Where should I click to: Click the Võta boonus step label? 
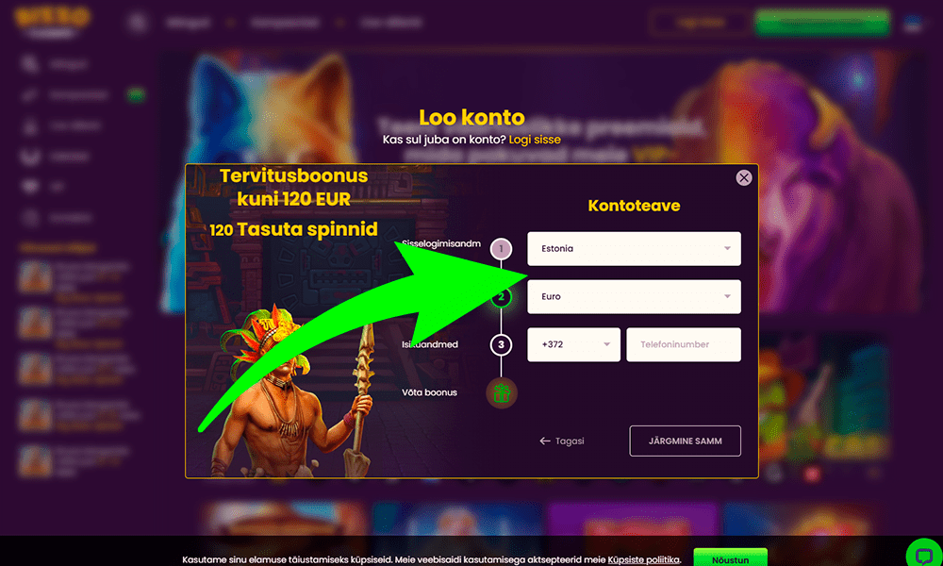click(429, 392)
